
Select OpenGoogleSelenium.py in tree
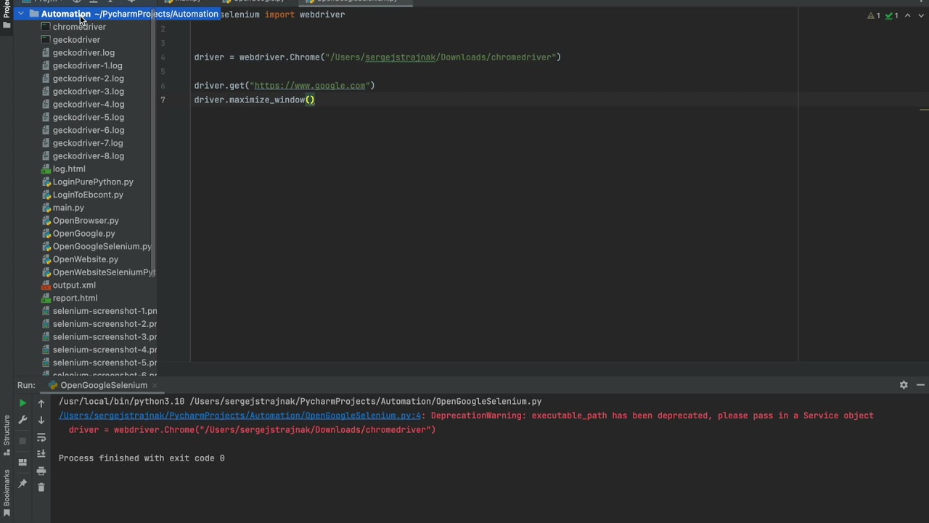click(x=102, y=247)
